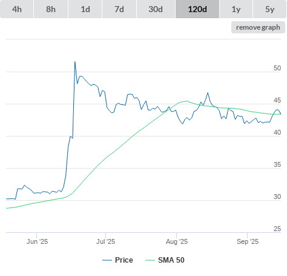Select the 4h time range tab

(x=17, y=9)
